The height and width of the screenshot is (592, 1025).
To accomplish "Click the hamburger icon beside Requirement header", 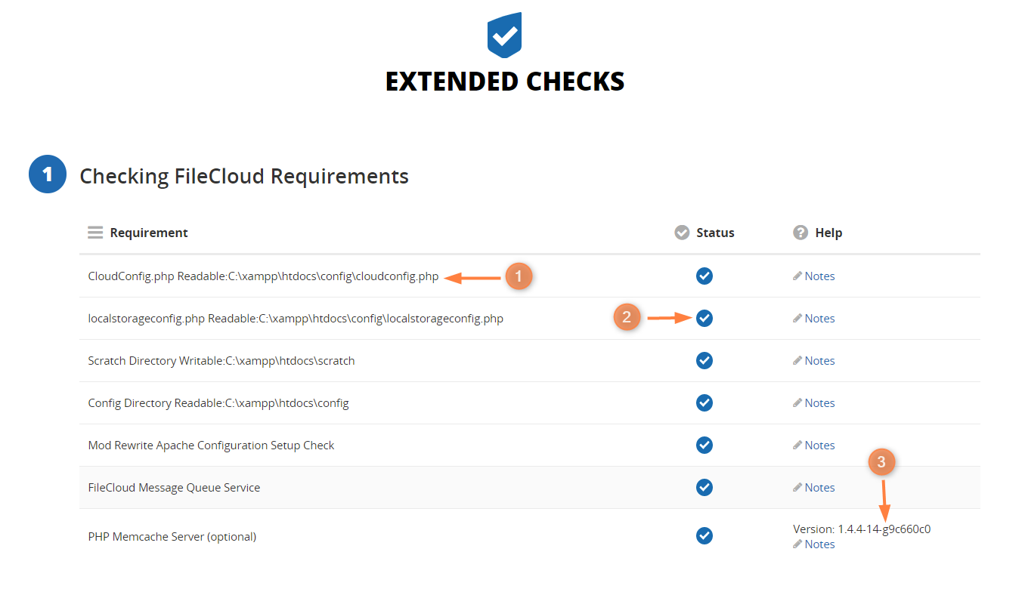I will pyautogui.click(x=94, y=232).
